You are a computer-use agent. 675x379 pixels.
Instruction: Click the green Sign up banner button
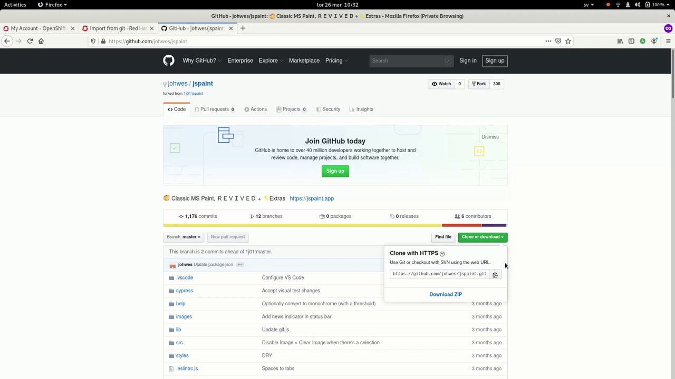click(x=335, y=171)
